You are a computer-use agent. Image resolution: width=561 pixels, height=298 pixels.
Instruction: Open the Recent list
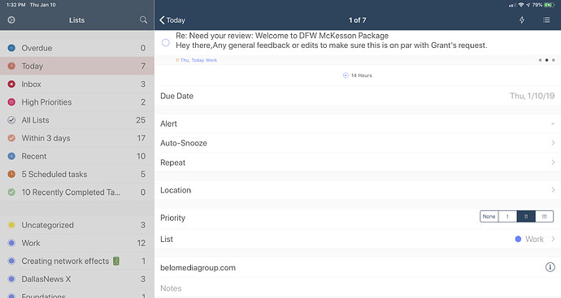pyautogui.click(x=77, y=156)
